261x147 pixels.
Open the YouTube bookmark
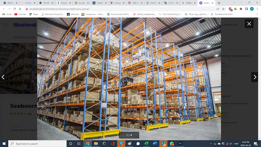click(x=20, y=14)
